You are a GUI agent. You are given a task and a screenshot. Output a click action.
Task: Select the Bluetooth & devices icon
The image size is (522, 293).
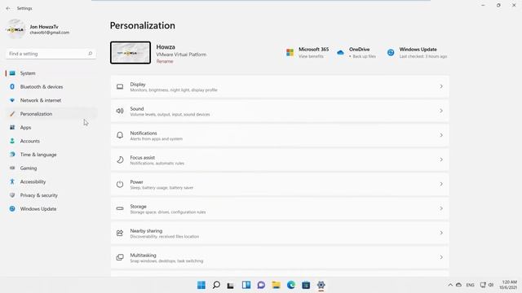pyautogui.click(x=12, y=87)
